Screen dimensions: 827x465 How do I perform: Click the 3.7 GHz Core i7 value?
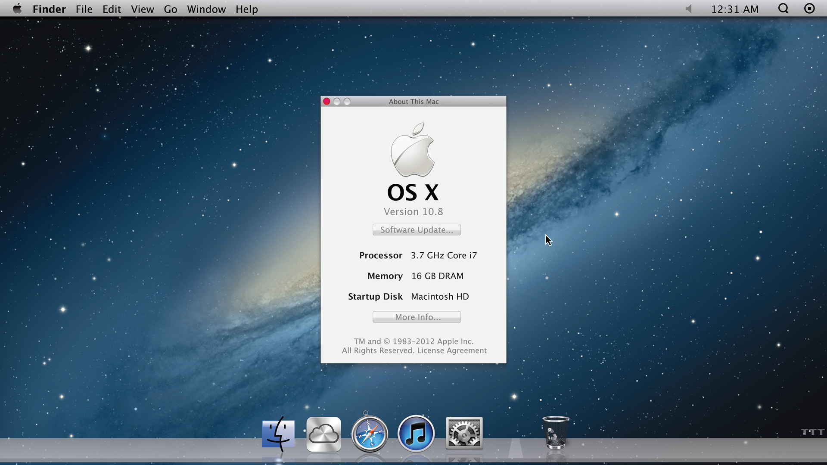pos(444,255)
